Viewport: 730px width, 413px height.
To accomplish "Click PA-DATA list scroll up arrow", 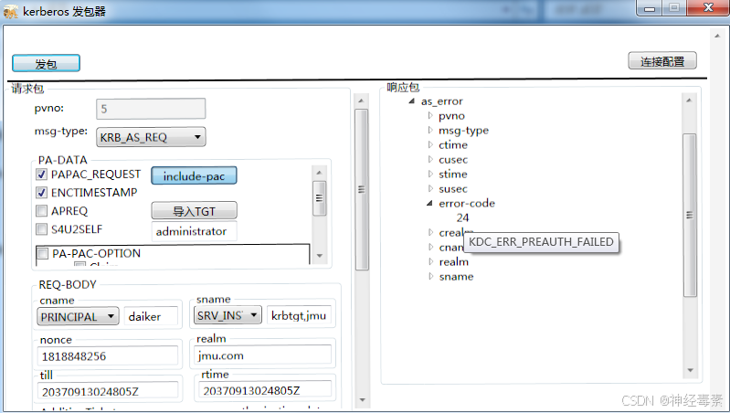I will [319, 173].
